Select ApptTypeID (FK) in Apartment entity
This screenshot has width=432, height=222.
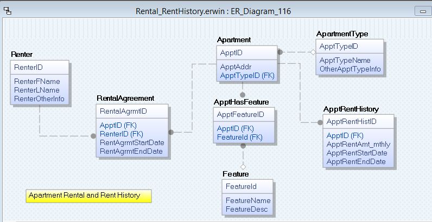(247, 76)
